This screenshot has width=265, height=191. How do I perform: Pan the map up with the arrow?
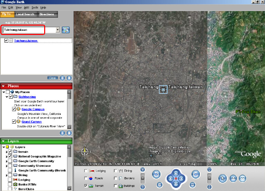click(x=176, y=173)
